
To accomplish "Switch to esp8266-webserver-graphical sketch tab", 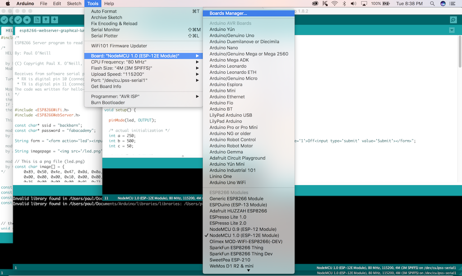I will tap(50, 30).
